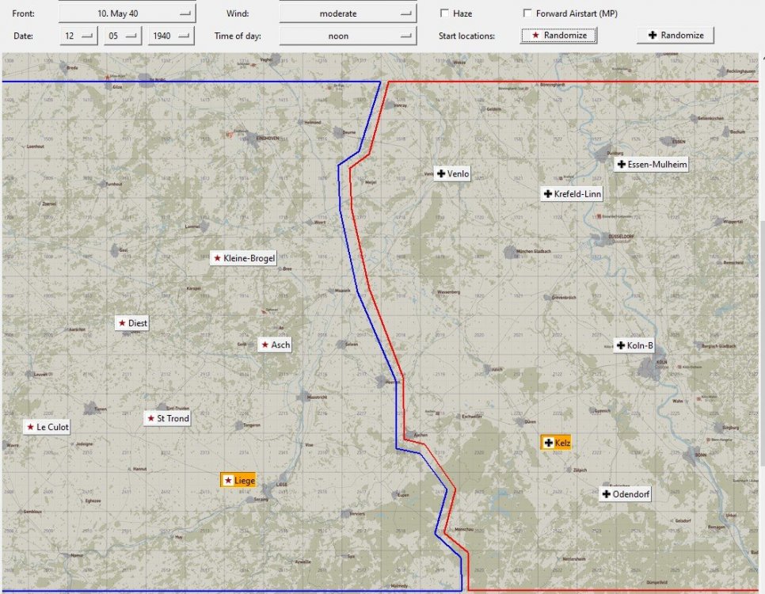This screenshot has height=594, width=765.
Task: Open the Wind dropdown set to moderate
Action: click(x=348, y=13)
